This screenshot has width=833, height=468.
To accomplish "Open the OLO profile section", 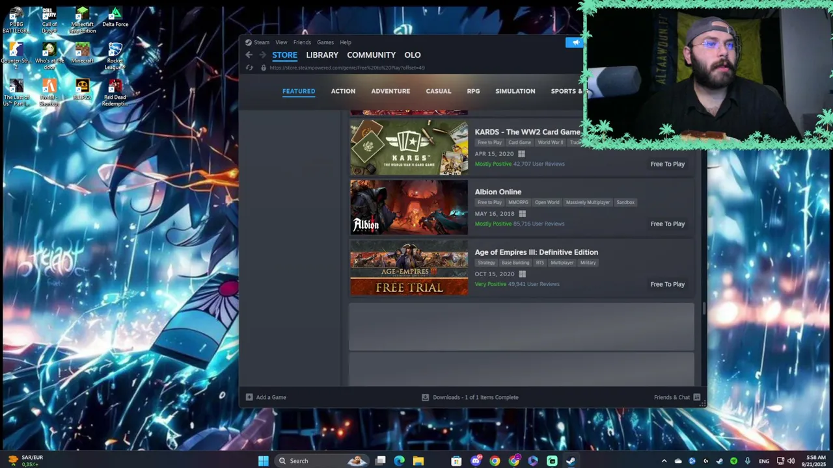I will (x=413, y=55).
